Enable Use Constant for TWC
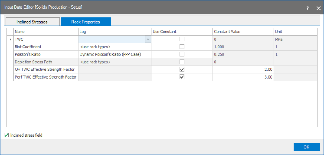 [182, 39]
